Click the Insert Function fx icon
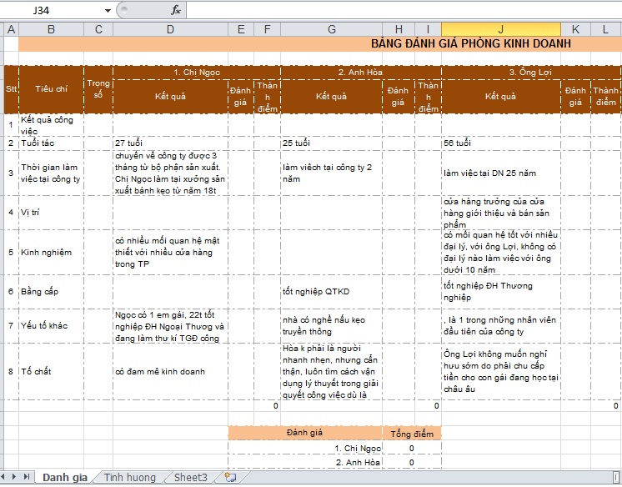The width and height of the screenshot is (622, 487). point(175,11)
